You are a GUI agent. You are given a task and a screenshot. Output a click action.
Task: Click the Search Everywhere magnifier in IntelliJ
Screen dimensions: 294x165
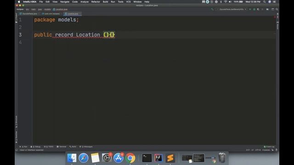click(x=277, y=9)
